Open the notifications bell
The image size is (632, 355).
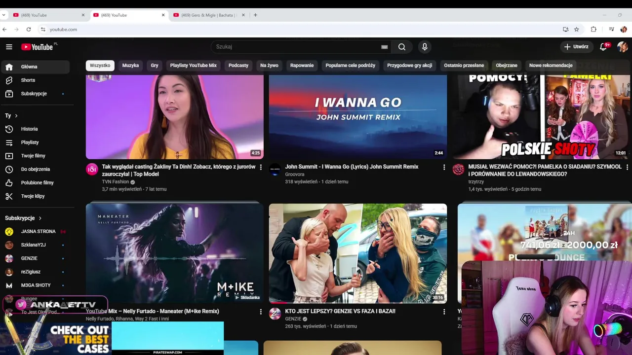(603, 47)
